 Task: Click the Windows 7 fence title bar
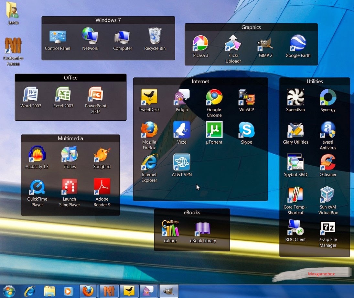(108, 20)
